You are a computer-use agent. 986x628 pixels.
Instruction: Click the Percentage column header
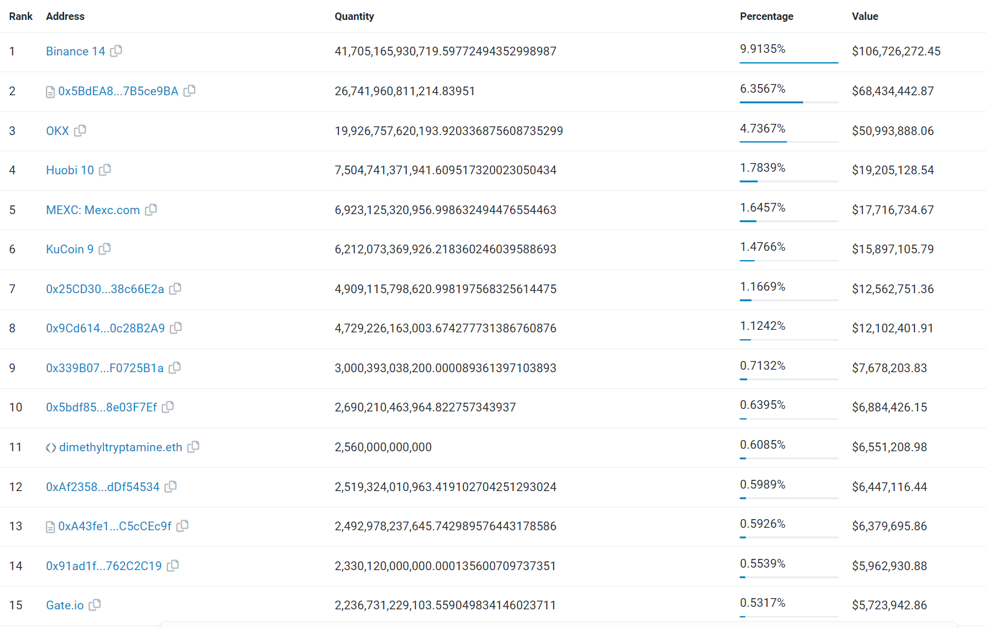766,16
